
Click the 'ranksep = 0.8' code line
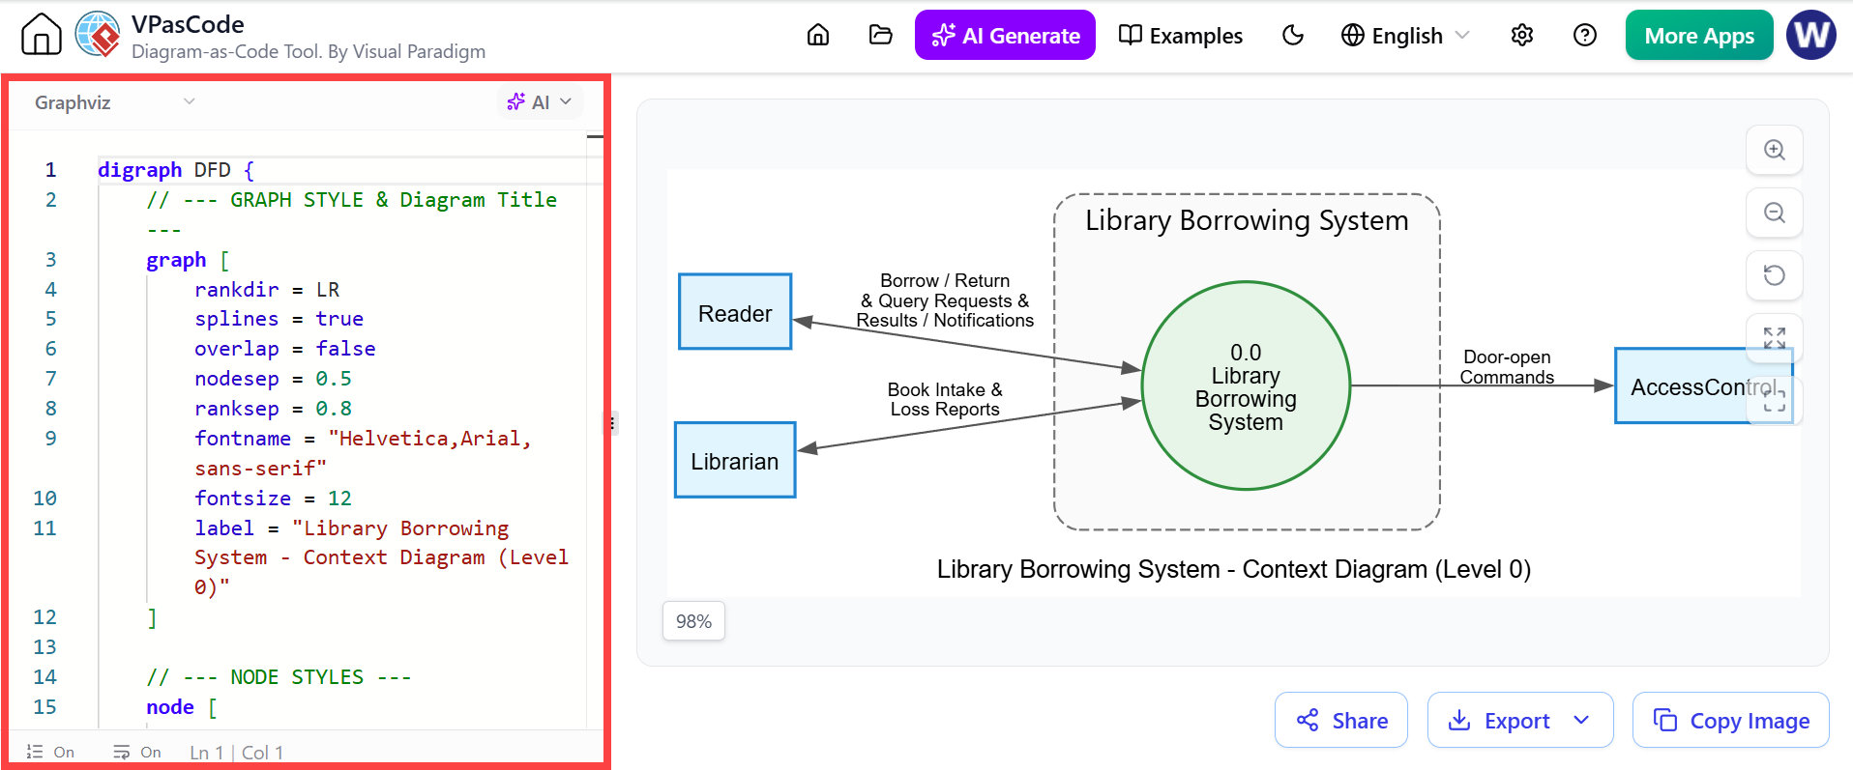pos(273,409)
